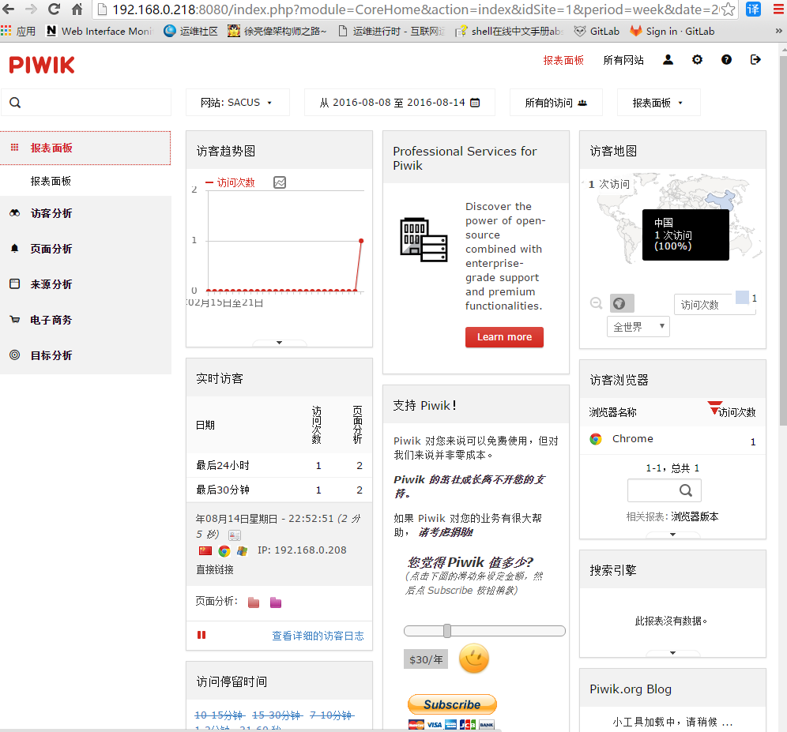Image resolution: width=787 pixels, height=732 pixels.
Task: Open the 全世界 region dropdown on map
Action: coord(638,327)
